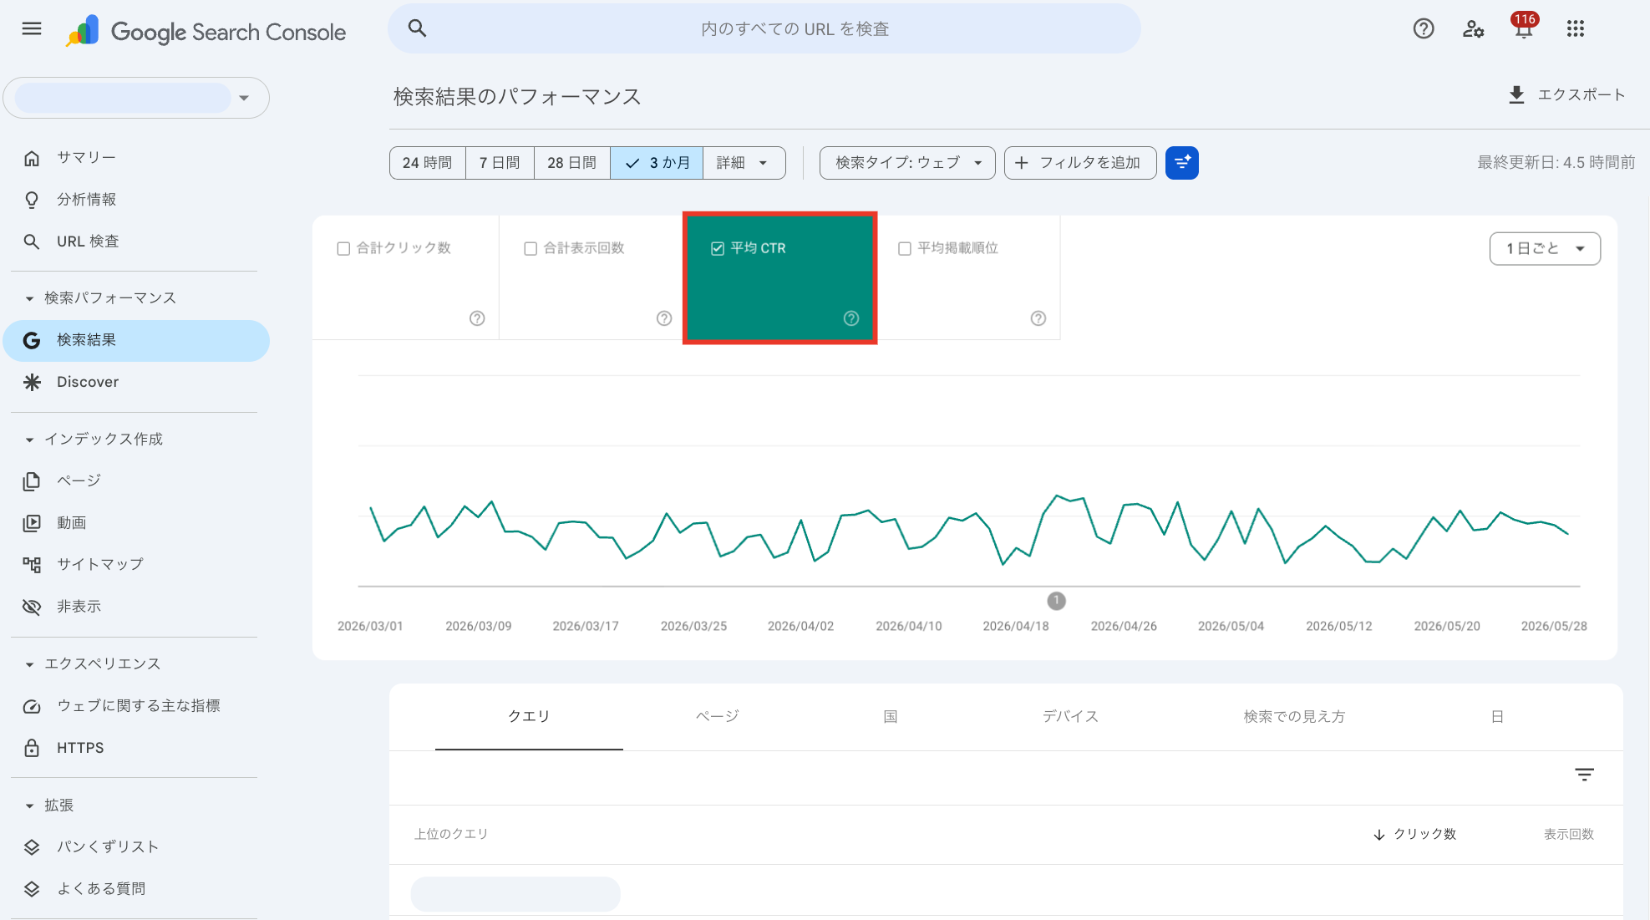Viewport: 1650px width, 920px height.
Task: Open the help question mark icon
Action: coord(1424,29)
